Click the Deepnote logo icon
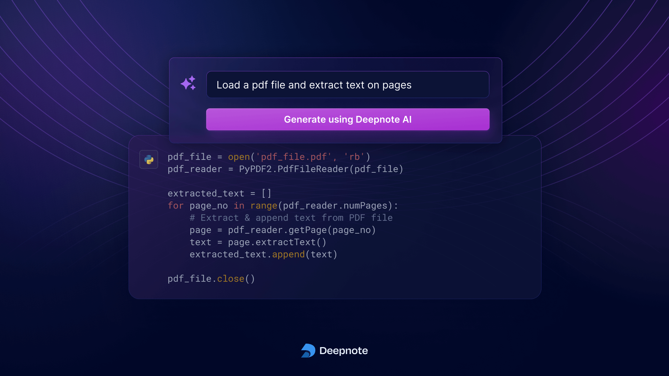 [x=308, y=351]
